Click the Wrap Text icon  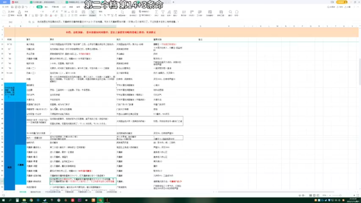93,13
